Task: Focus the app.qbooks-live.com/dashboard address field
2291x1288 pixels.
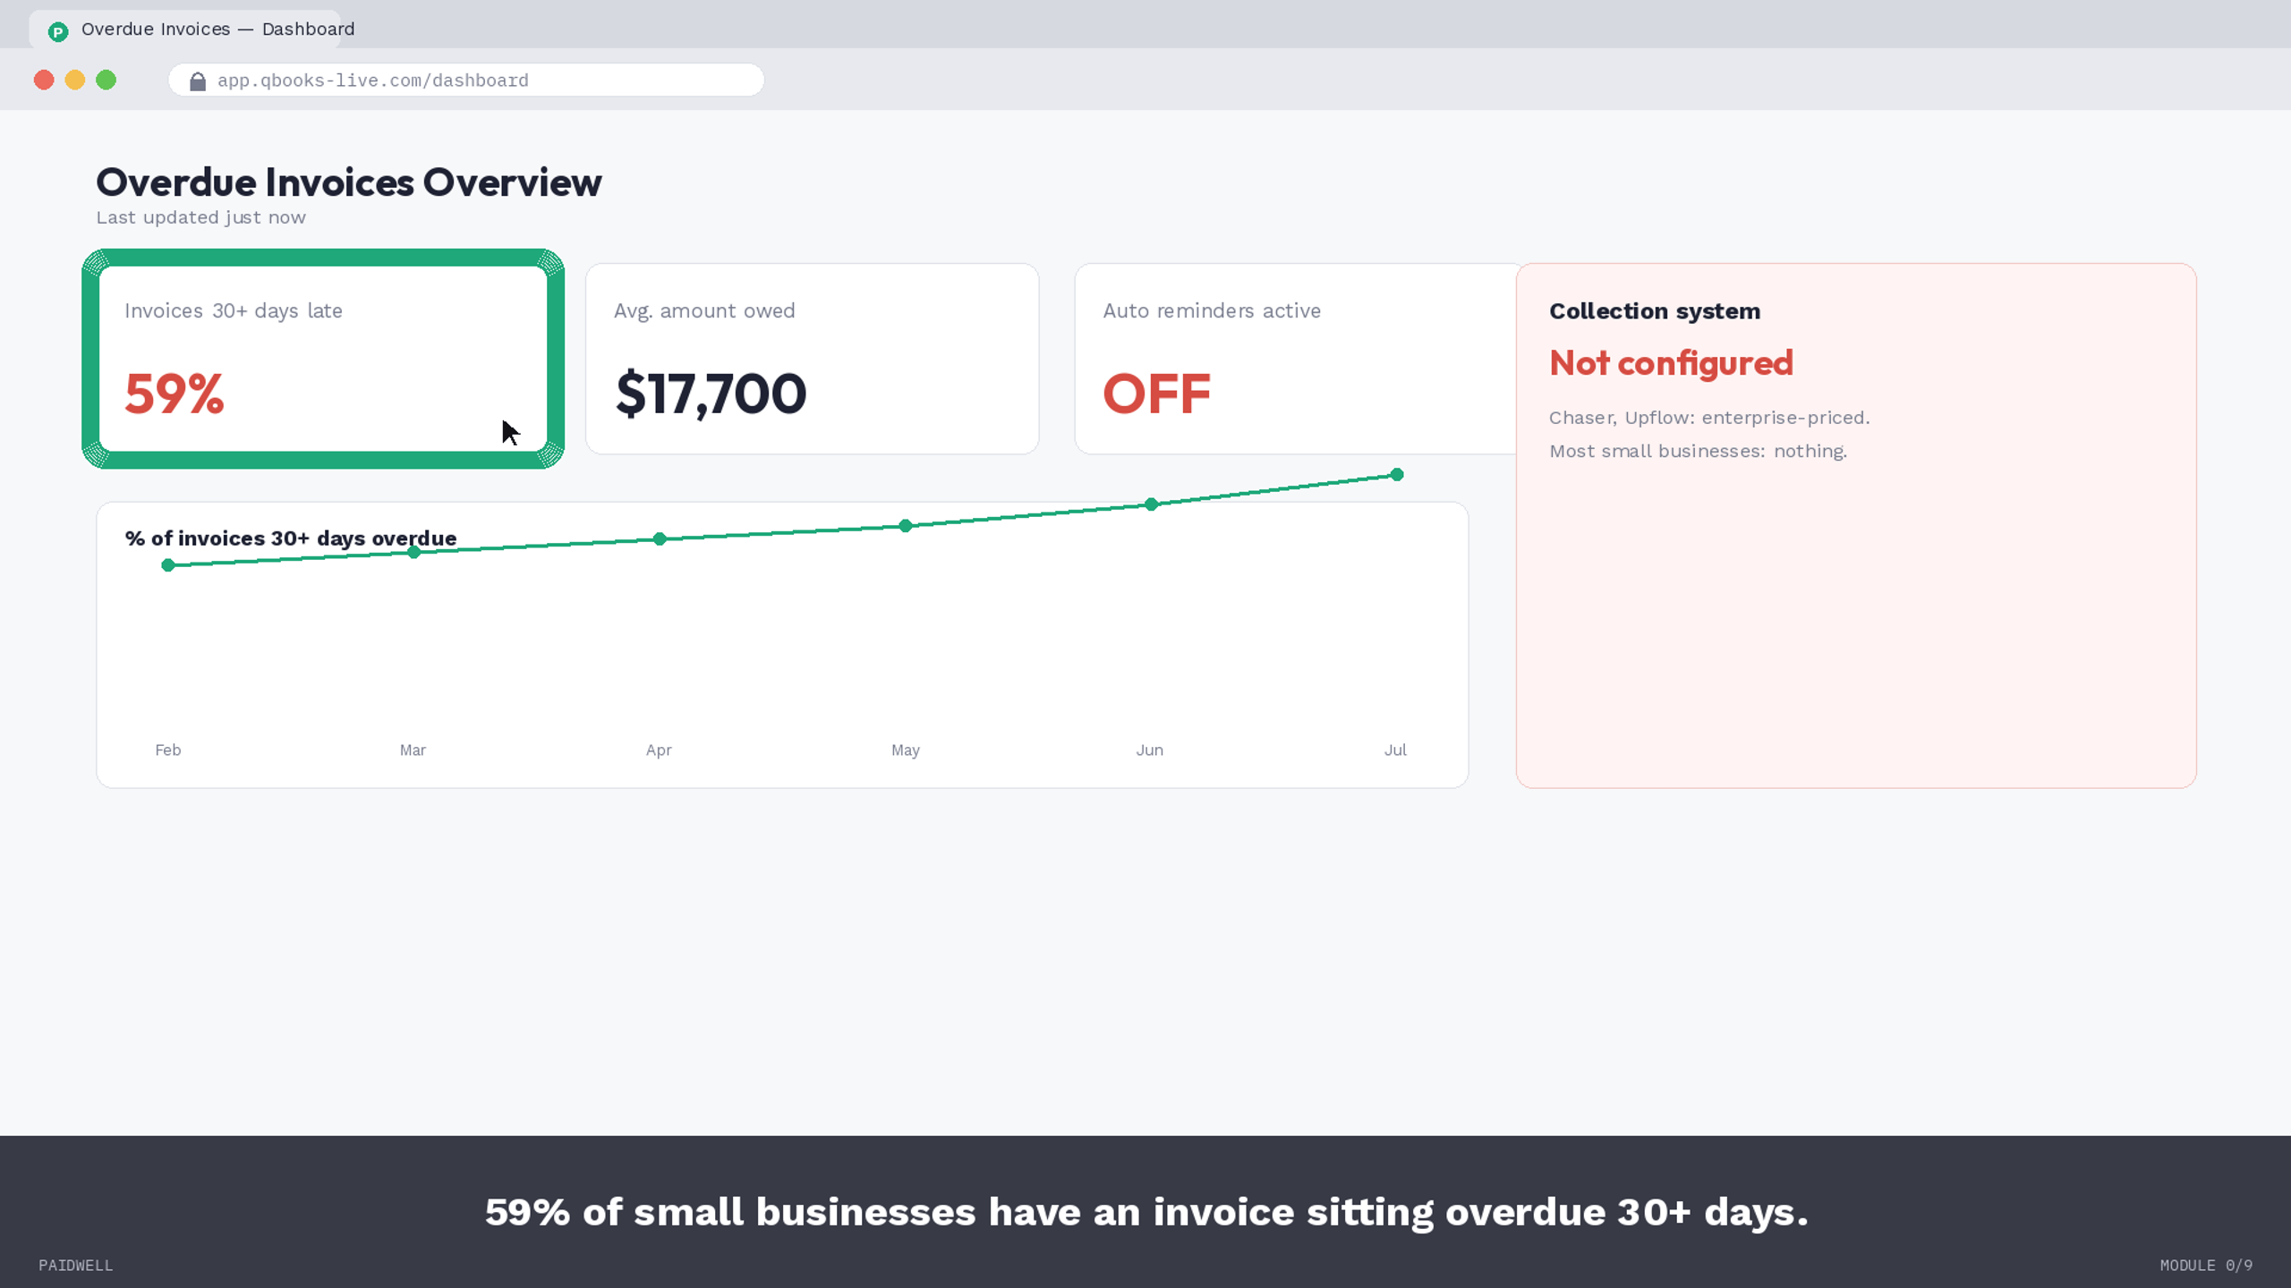Action: (x=466, y=80)
